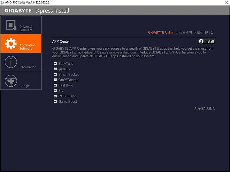Click the EasyTune label text
The image size is (230, 172).
66,64
